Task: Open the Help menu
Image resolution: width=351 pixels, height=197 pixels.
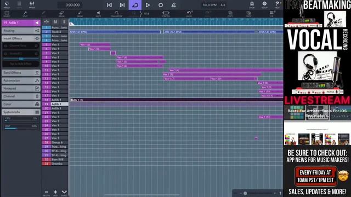Action: (277, 5)
